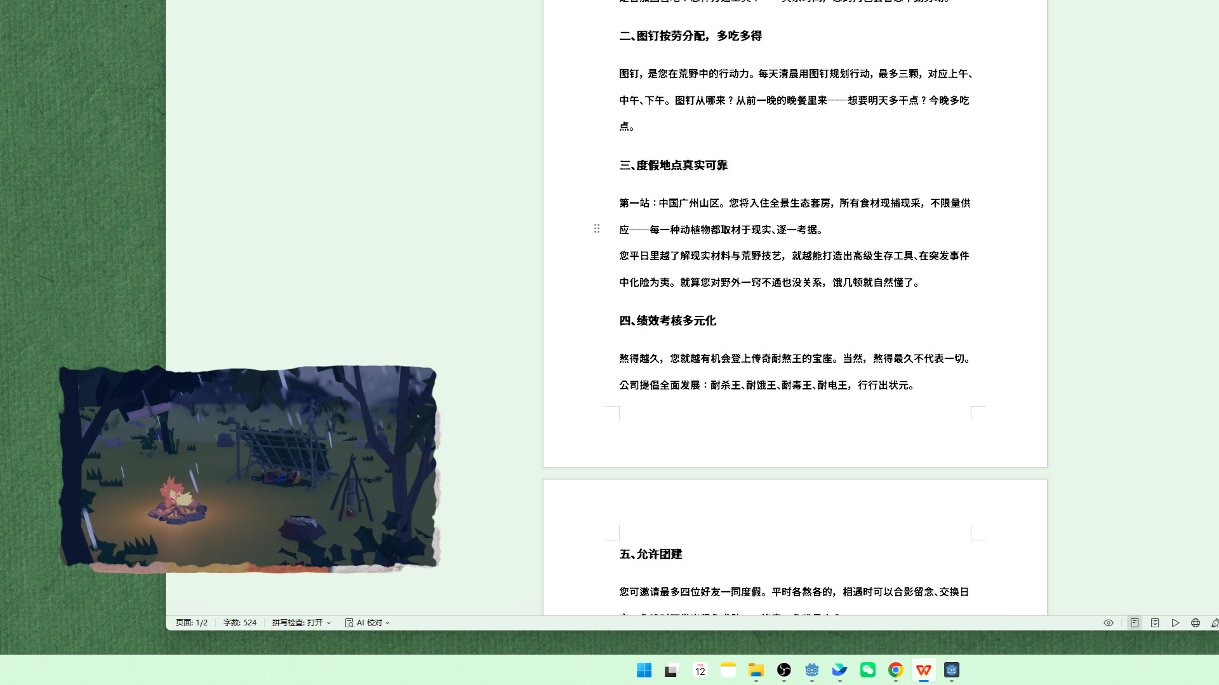Open WeChat from taskbar

tap(867, 670)
